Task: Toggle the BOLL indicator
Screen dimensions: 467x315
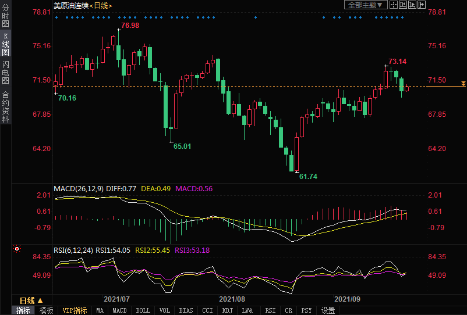Action: (143, 310)
